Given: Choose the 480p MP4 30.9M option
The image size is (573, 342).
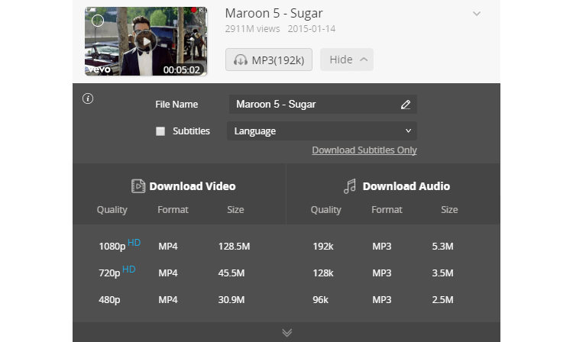Looking at the screenshot, I should click(x=179, y=300).
